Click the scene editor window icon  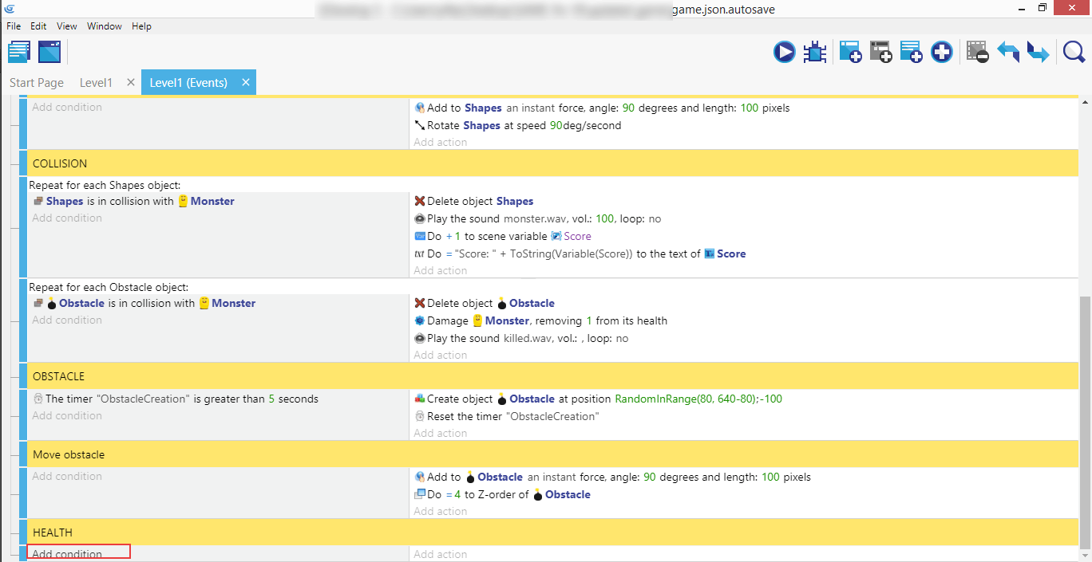coord(49,52)
